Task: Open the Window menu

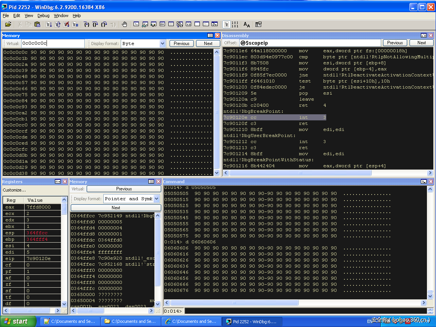Action: 61,16
